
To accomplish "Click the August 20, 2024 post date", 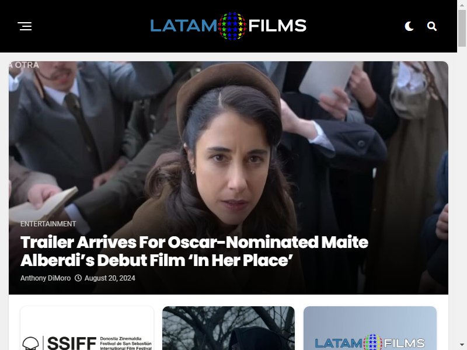I will 110,278.
